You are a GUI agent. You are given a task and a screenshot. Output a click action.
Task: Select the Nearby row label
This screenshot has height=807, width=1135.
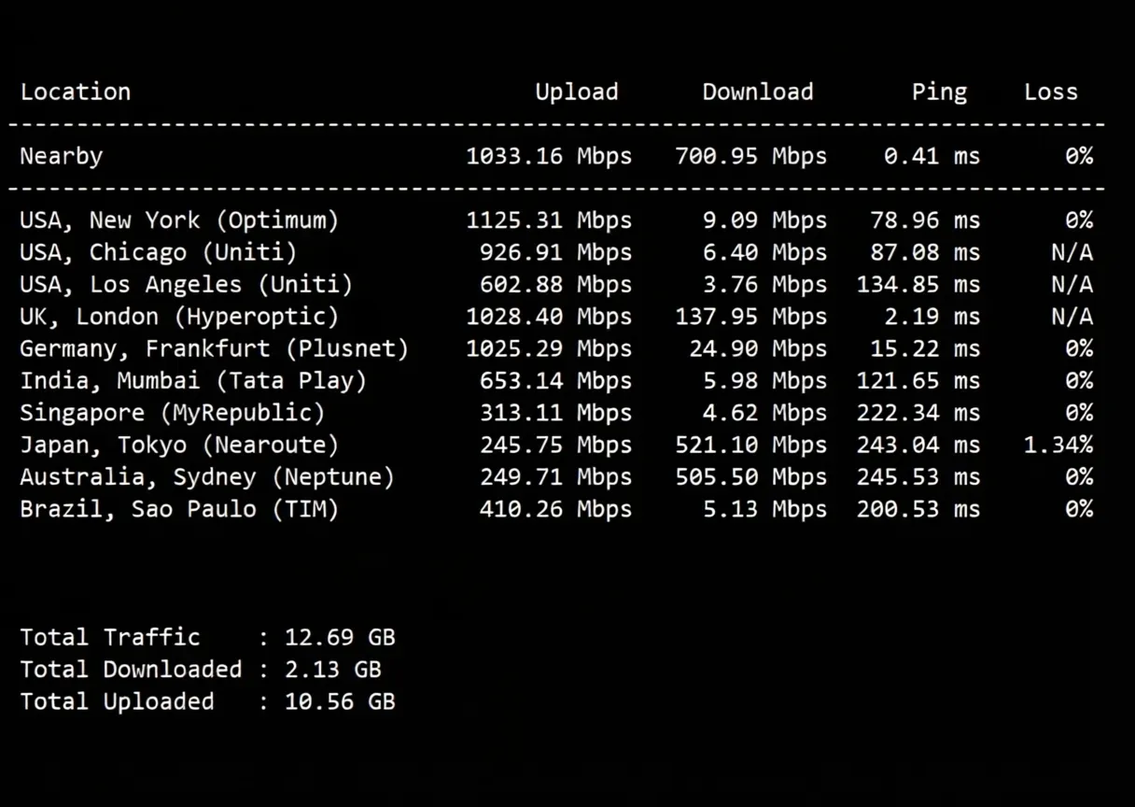(62, 156)
